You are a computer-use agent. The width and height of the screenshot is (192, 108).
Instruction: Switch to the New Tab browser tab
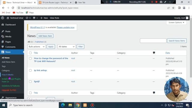82,2
